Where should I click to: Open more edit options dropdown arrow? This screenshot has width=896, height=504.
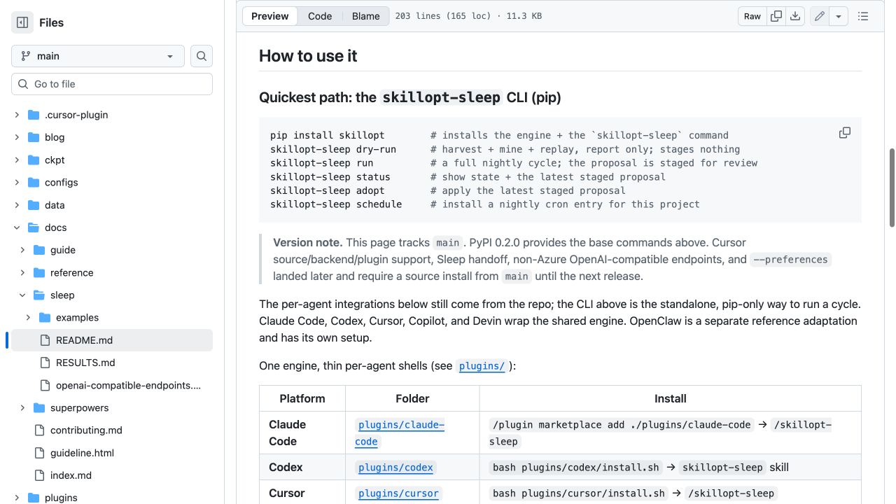(x=839, y=16)
